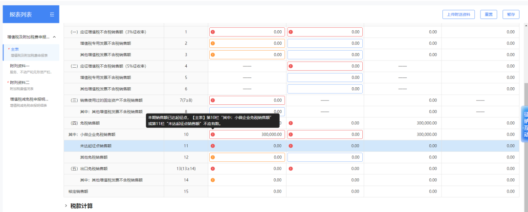Viewport: 528px width, 212px height.
Task: Expand the 税款计算 section
Action: tap(66, 206)
